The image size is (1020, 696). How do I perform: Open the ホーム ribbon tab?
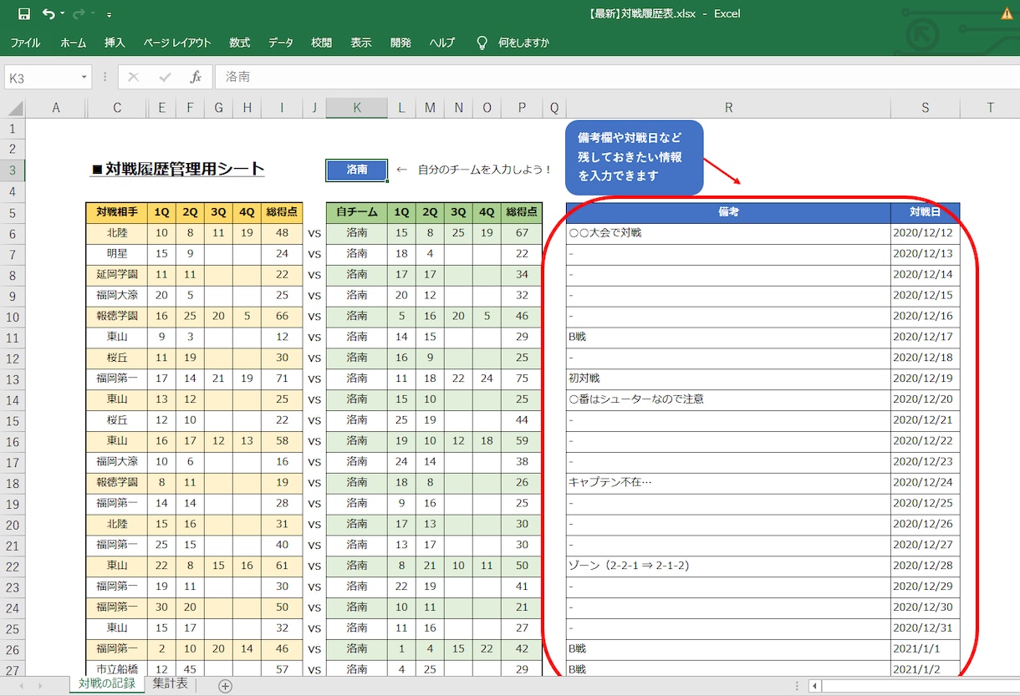[74, 43]
